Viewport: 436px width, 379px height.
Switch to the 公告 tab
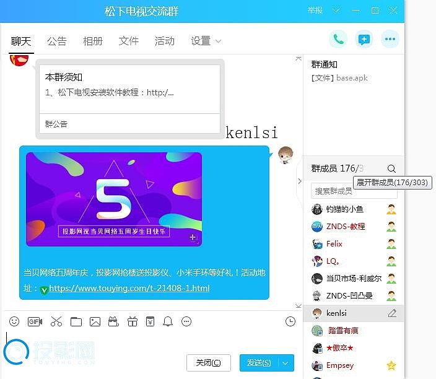click(x=57, y=41)
